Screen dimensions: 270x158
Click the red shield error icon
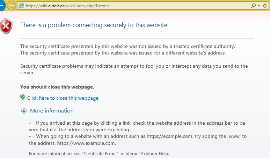(6, 26)
